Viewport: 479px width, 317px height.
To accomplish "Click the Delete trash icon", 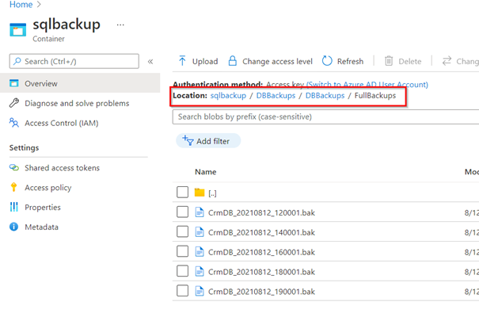I will (x=389, y=61).
